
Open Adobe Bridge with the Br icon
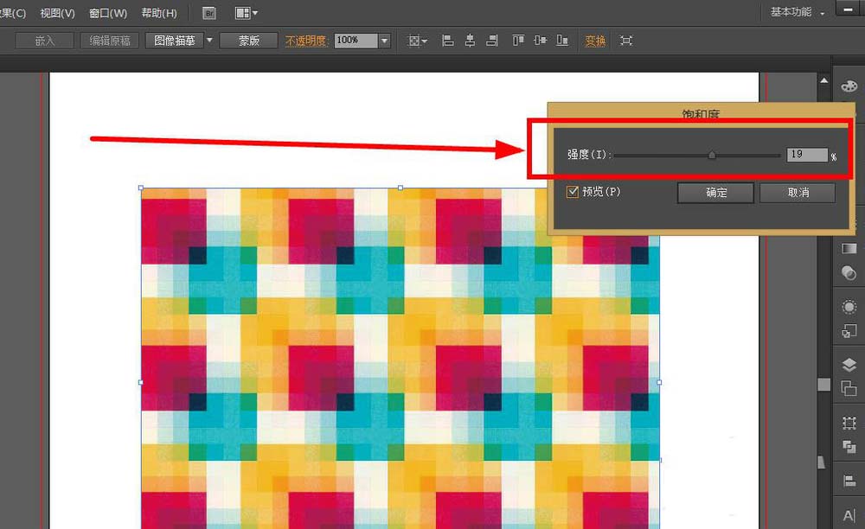click(x=209, y=13)
